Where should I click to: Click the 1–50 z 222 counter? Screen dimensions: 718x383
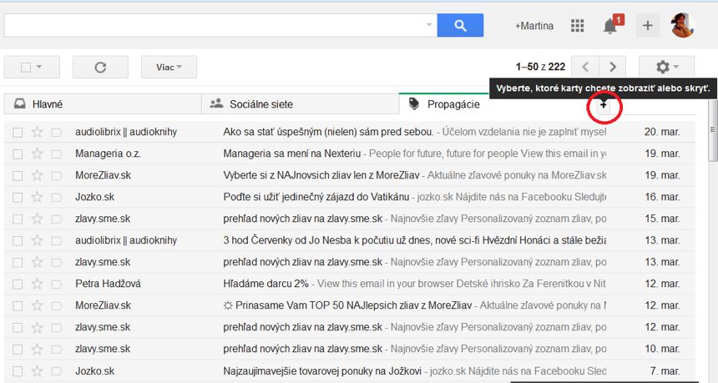click(540, 67)
